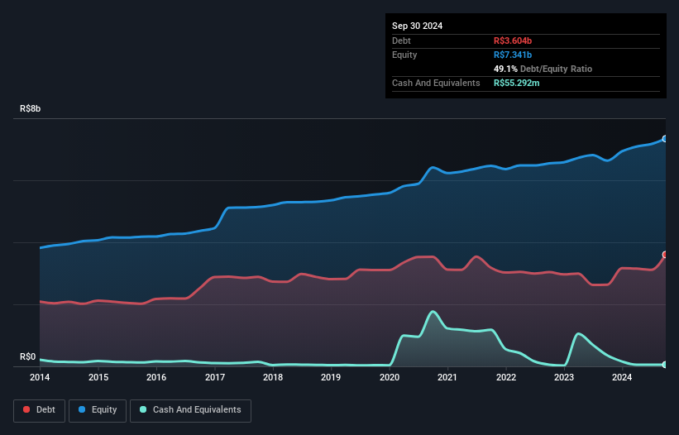Viewport: 679px width, 435px height.
Task: Toggle the Equity series legend button
Action: [98, 410]
